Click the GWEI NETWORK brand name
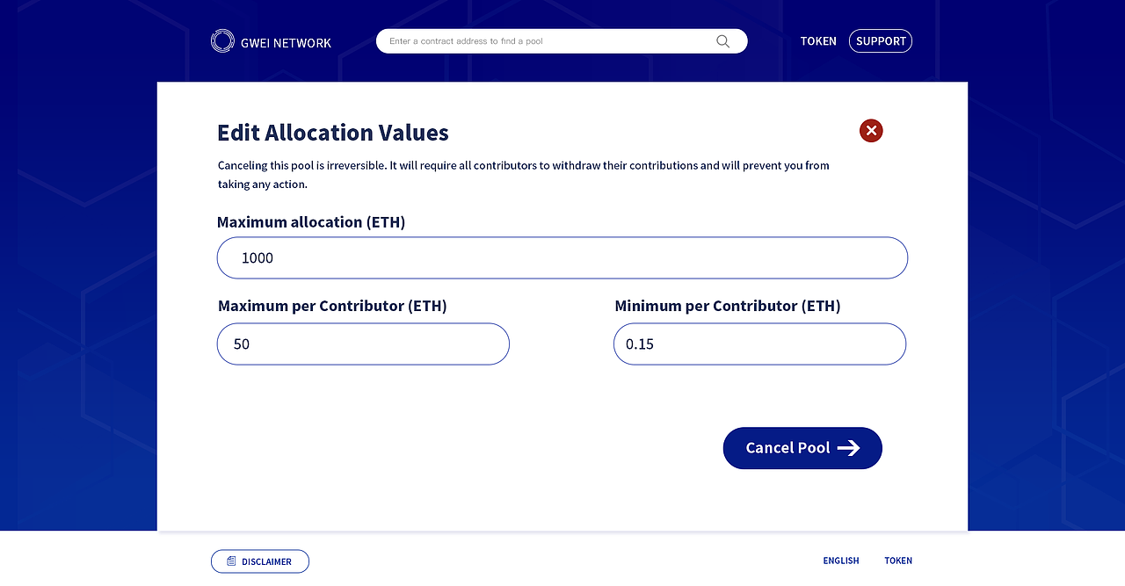 (x=286, y=42)
